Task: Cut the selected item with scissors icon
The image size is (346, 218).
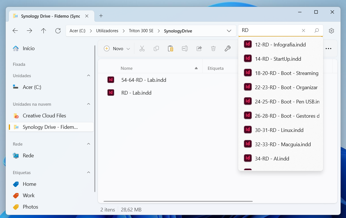Action: 142,49
